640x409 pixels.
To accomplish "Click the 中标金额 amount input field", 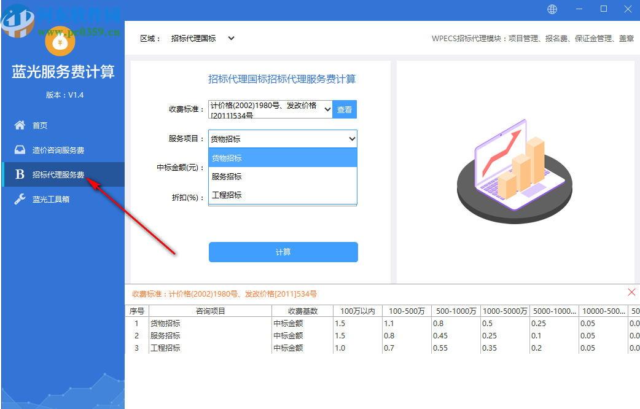I will (x=283, y=168).
